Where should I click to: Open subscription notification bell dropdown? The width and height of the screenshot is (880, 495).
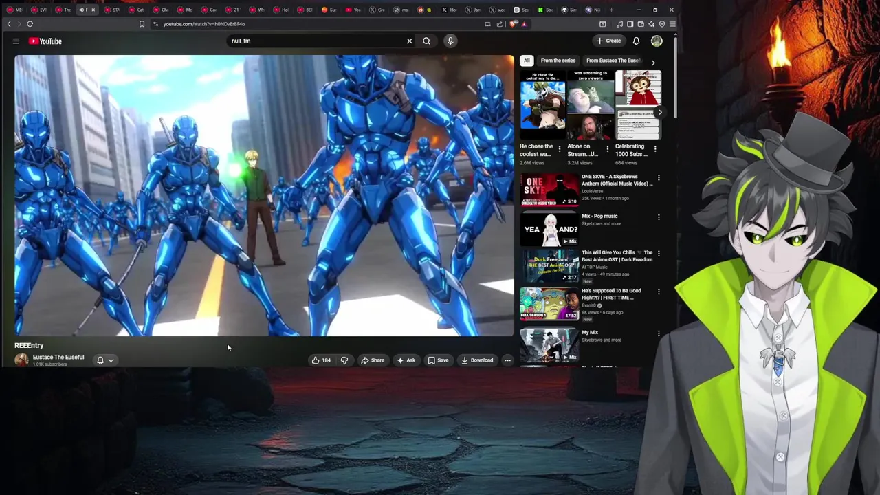pos(105,360)
